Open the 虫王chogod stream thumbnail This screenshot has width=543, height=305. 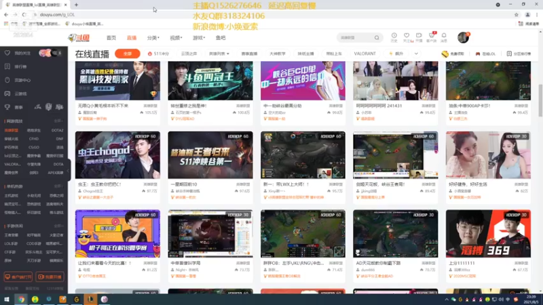point(117,155)
